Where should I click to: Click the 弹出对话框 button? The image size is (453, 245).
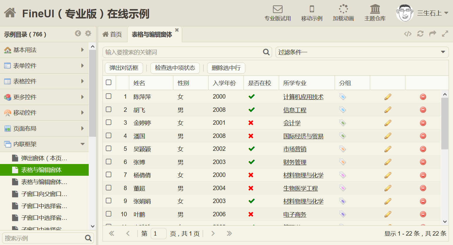124,68
